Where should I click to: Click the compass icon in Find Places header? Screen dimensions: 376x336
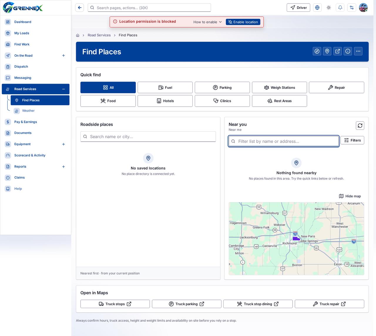[x=317, y=51]
